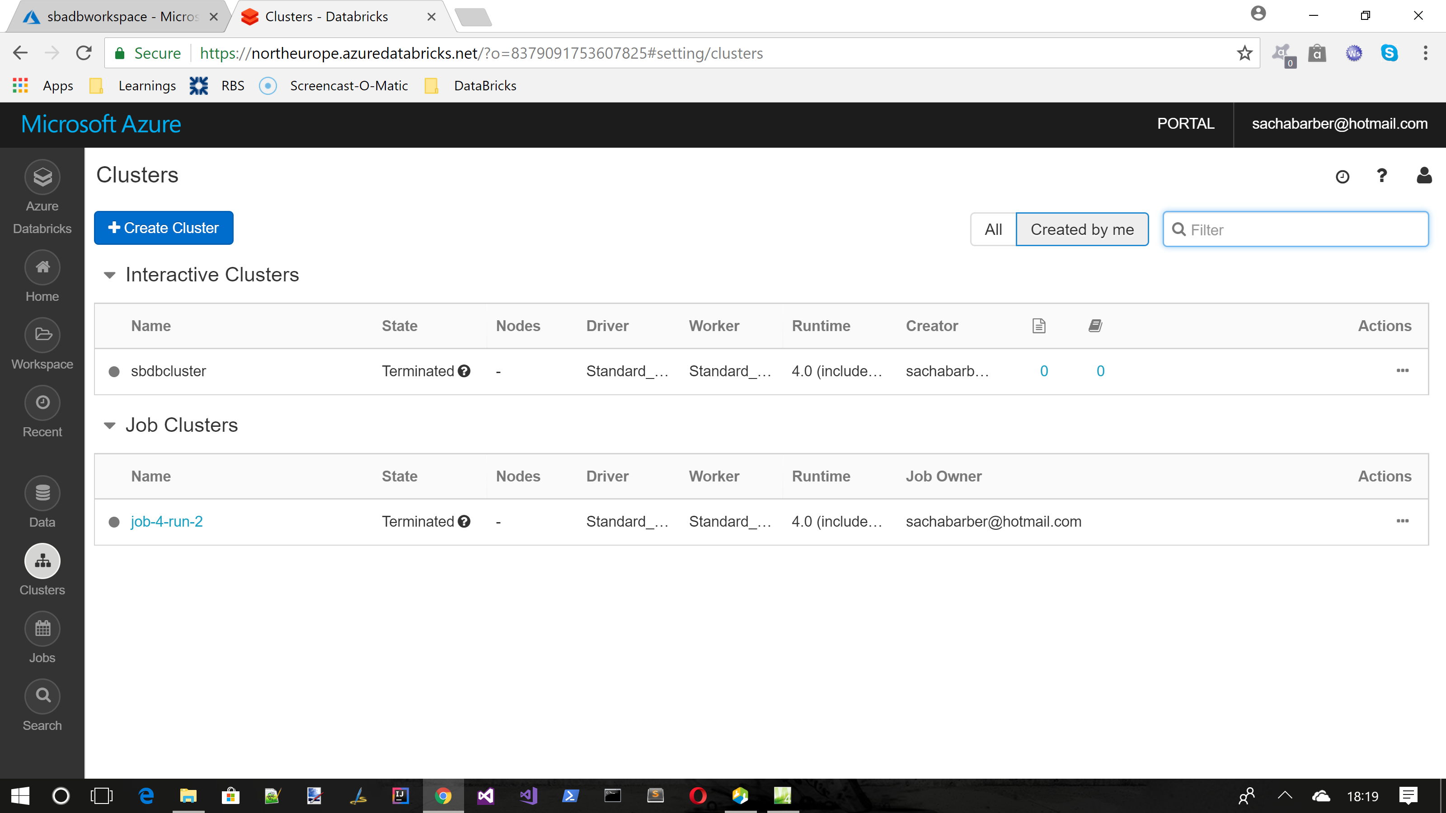Open Chrome profile icon in title bar
This screenshot has height=813, width=1446.
point(1258,14)
